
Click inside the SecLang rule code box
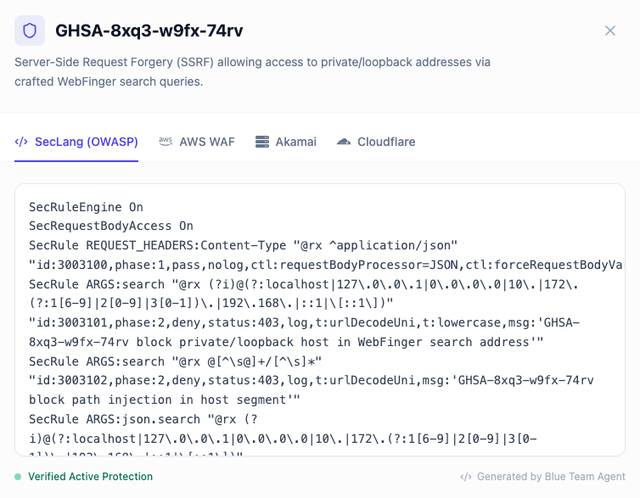click(x=320, y=320)
